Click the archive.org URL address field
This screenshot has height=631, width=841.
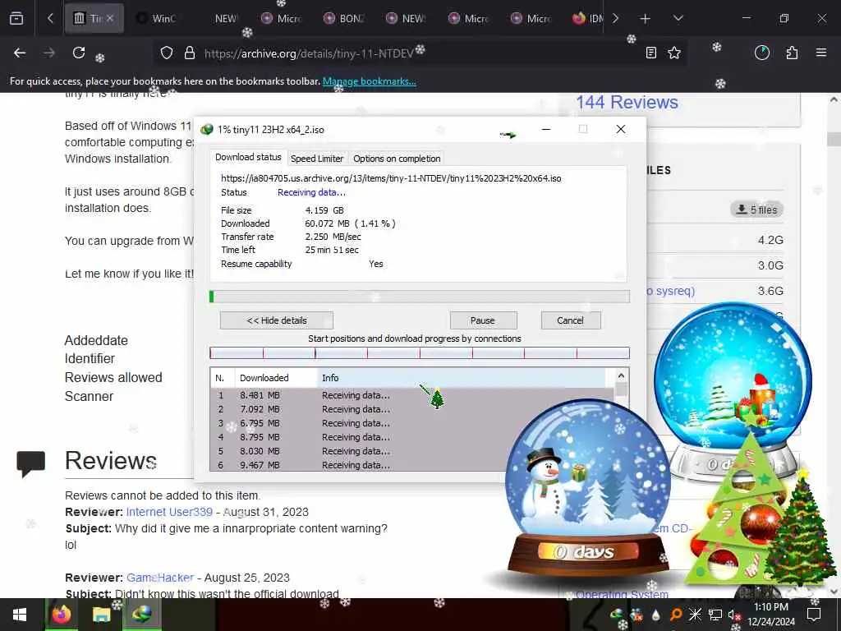309,53
